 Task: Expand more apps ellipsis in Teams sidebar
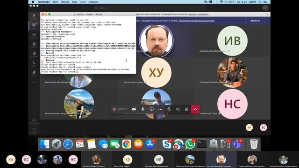(34, 83)
